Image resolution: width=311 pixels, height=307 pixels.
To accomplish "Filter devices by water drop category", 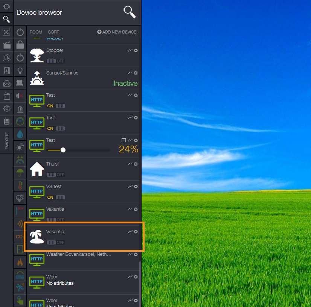I will click(x=20, y=134).
